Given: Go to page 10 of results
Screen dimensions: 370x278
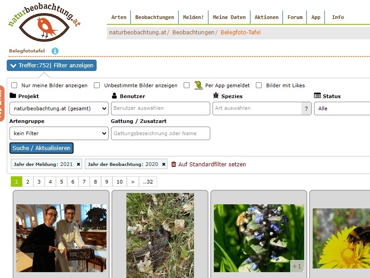Looking at the screenshot, I should point(120,182).
